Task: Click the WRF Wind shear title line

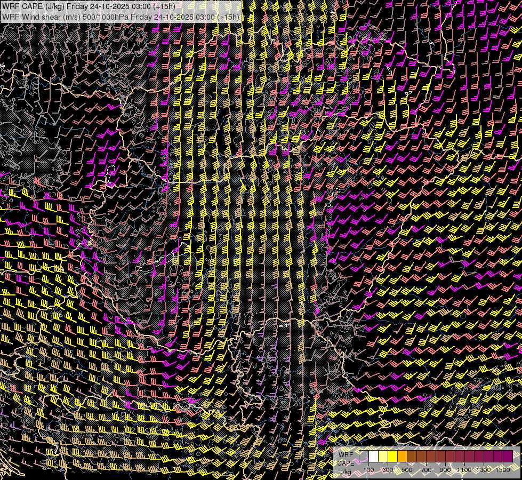Action: point(121,17)
